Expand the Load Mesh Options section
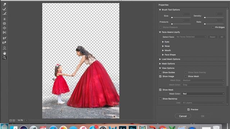Screen dimensions: 230x129 point(160,59)
